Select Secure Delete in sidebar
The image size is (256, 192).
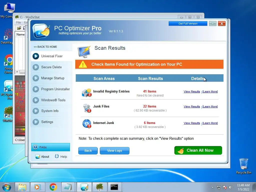point(51,67)
